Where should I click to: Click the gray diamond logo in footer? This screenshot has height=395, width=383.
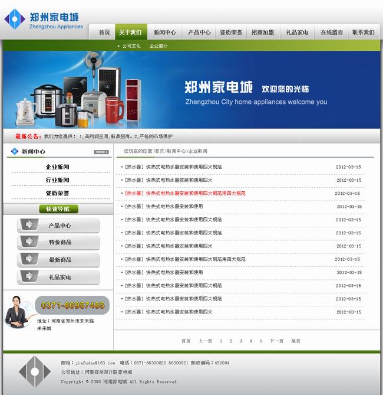(35, 371)
